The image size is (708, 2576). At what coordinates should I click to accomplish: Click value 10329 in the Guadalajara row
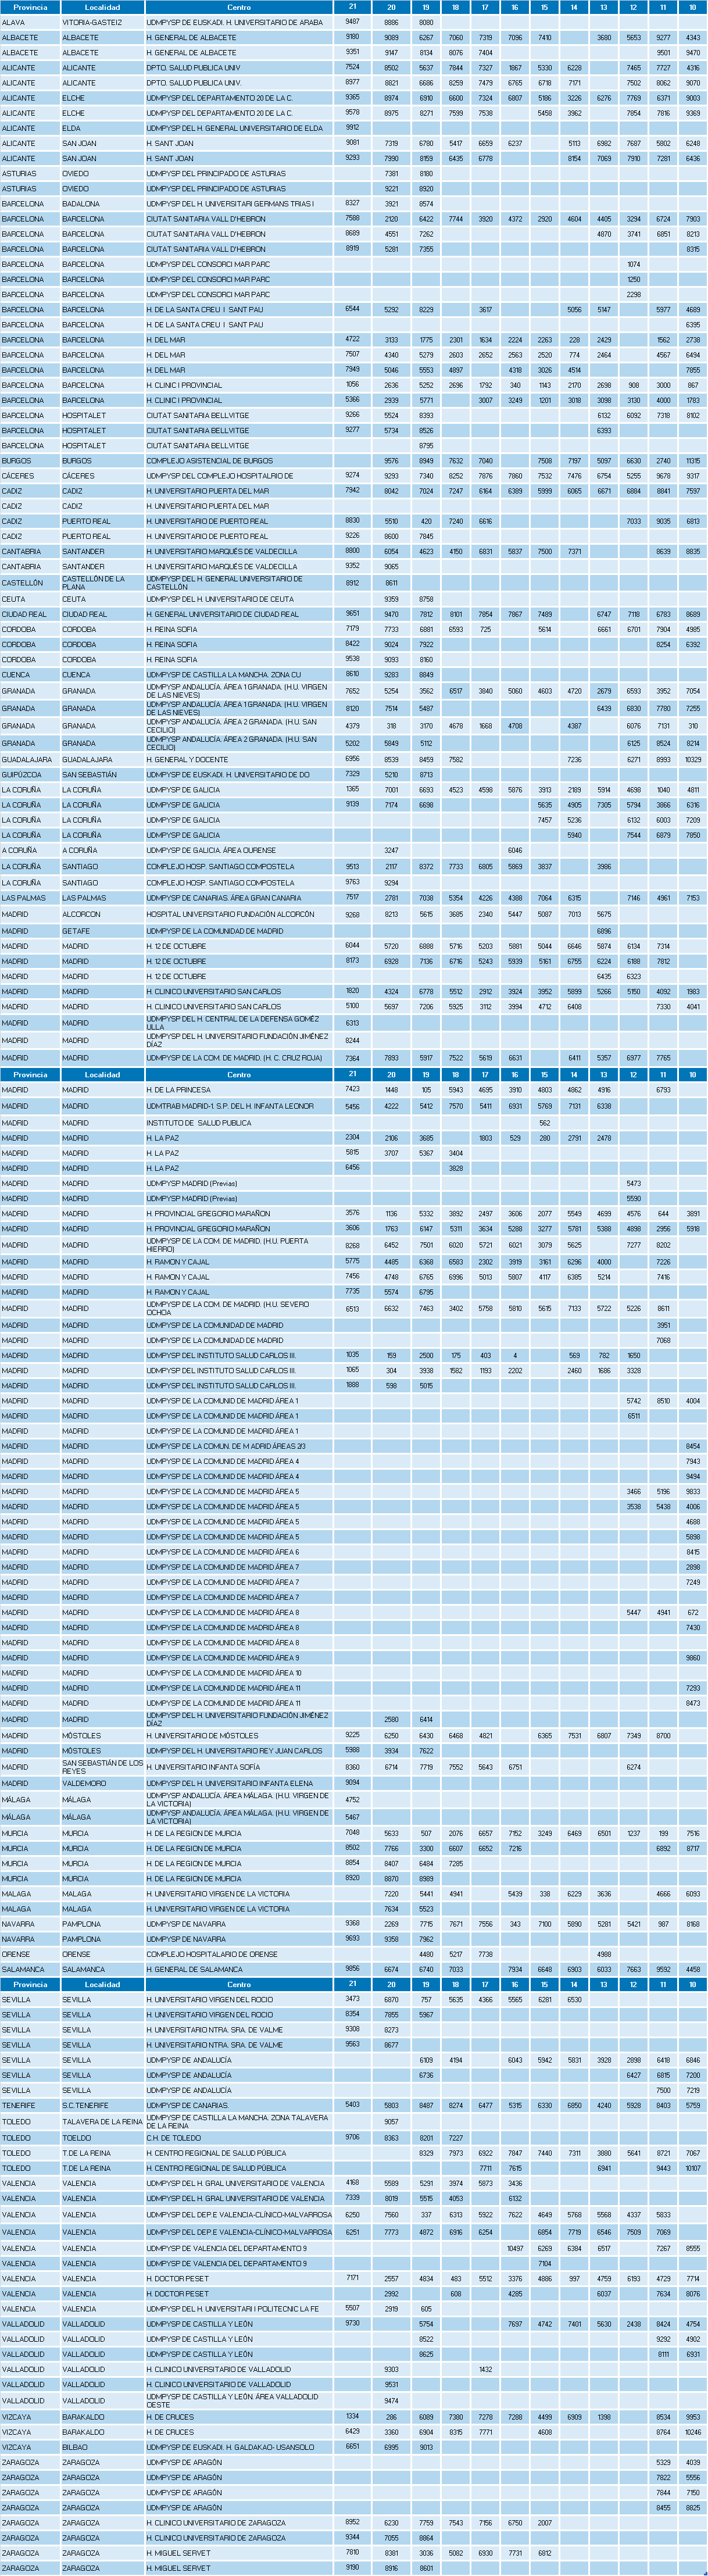tap(693, 760)
